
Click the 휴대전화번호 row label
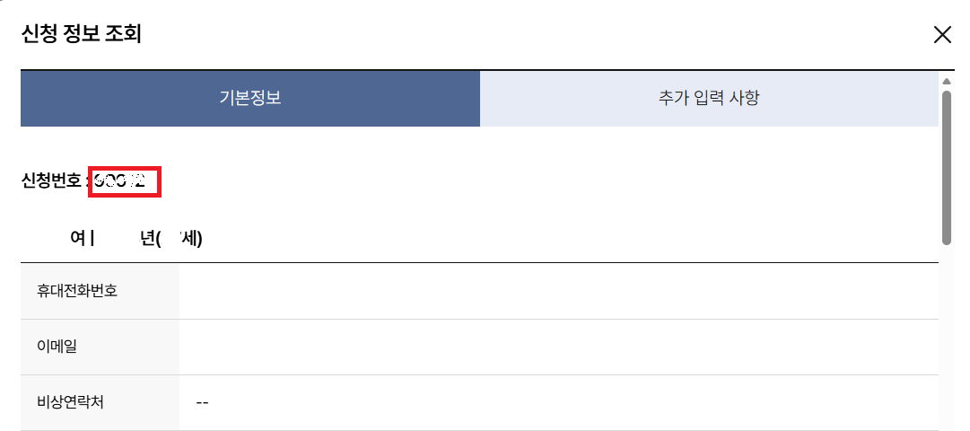click(x=77, y=291)
